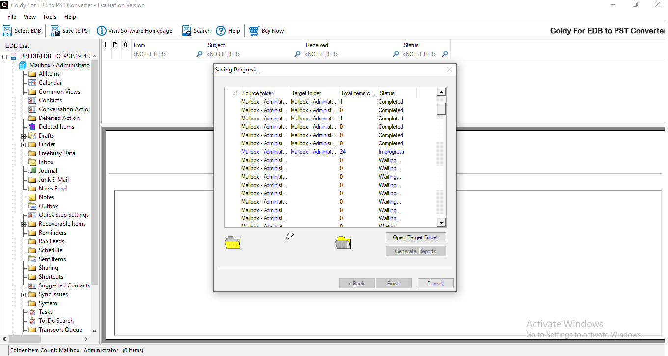Click the Received filter search icon
This screenshot has width=668, height=356.
coord(396,54)
